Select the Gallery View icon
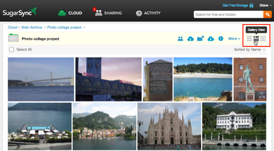 point(256,38)
